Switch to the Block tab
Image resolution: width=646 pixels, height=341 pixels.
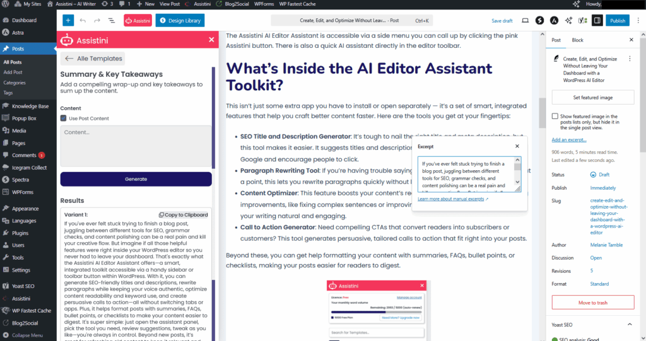click(578, 40)
